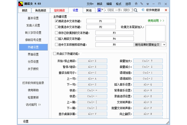Expand search engine arrow beside paw icon
Screen dimensions: 187x125
pyautogui.click(x=102, y=10)
